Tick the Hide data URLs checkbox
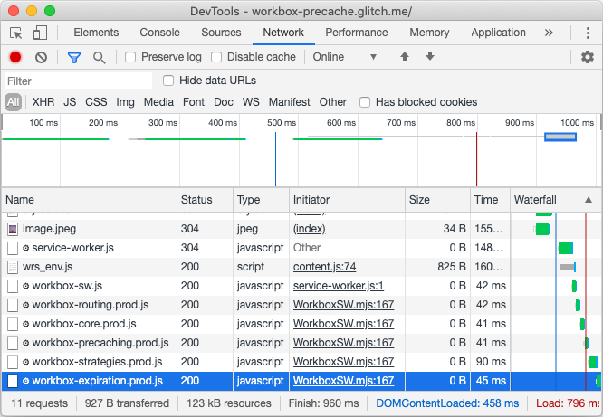 168,81
